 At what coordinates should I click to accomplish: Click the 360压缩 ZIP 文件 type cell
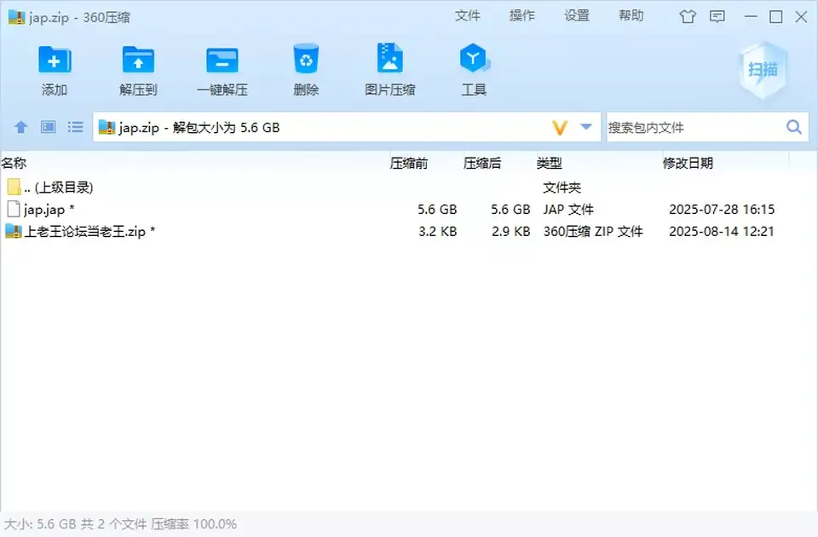(x=593, y=232)
